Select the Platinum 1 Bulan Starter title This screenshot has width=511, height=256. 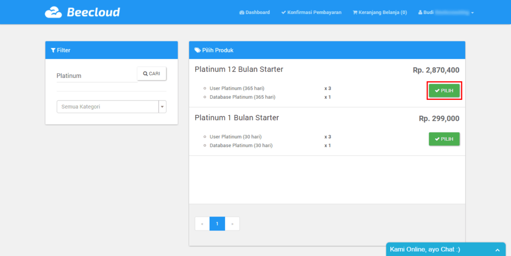tap(237, 118)
